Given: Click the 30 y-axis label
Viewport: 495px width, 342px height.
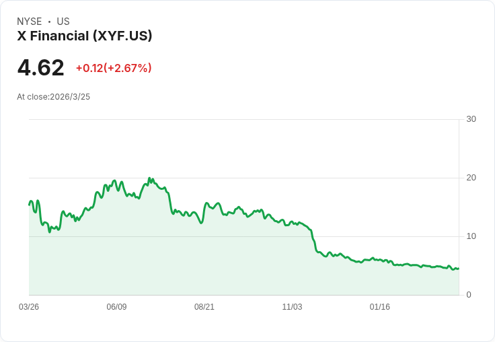Looking at the screenshot, I should tap(471, 119).
